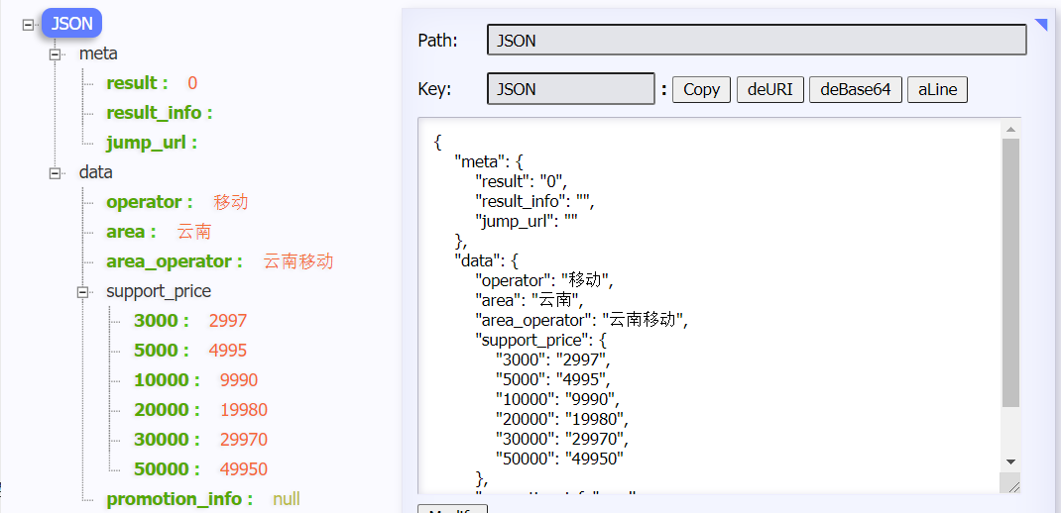The image size is (1061, 513).
Task: Click the text area scroll down arrow
Action: [1010, 462]
